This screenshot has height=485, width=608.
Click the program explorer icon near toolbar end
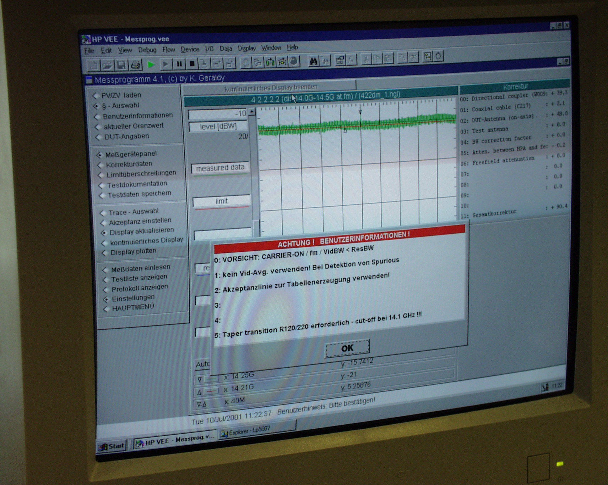point(428,56)
